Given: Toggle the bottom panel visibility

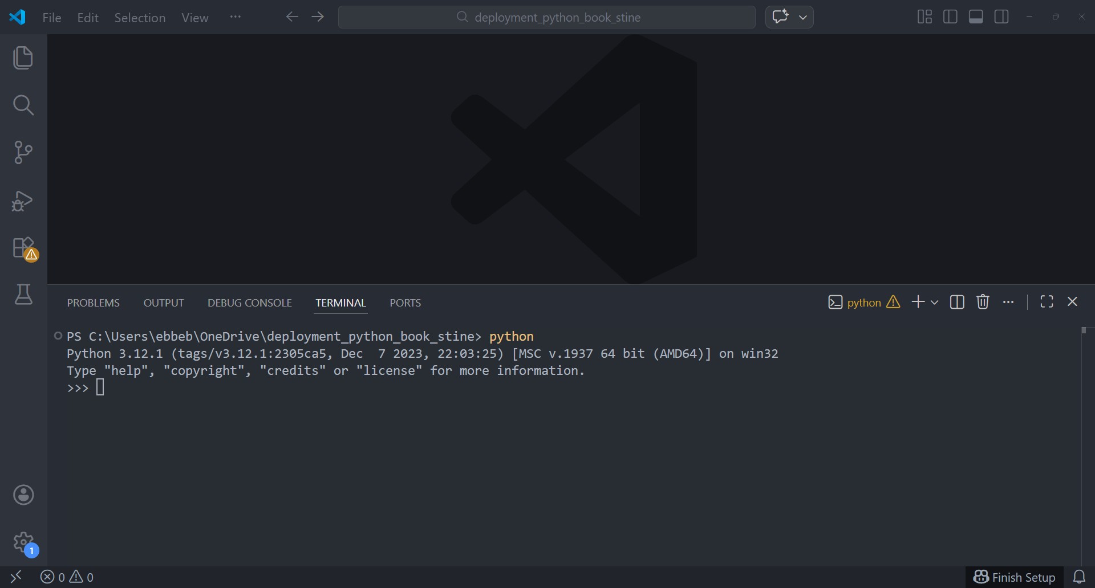Looking at the screenshot, I should pyautogui.click(x=976, y=17).
